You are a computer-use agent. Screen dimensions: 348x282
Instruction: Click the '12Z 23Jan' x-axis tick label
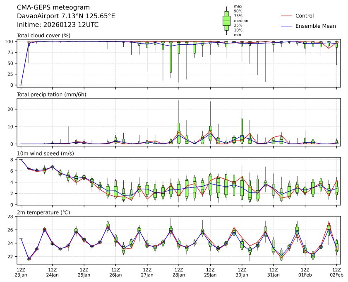[x=21, y=272]
